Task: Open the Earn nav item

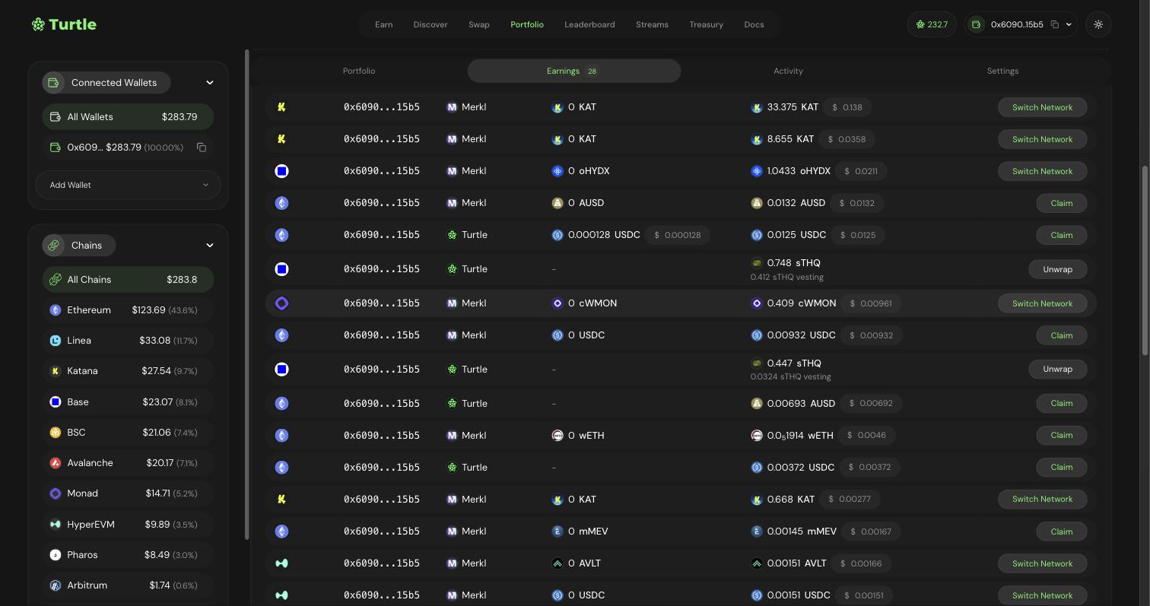Action: [x=383, y=24]
